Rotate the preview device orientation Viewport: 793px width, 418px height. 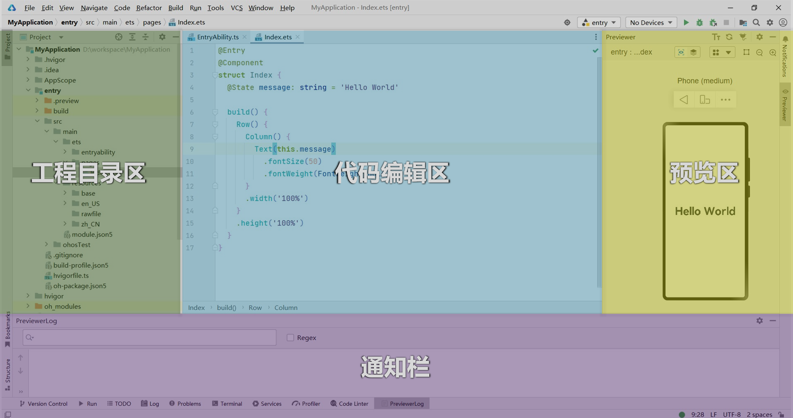click(705, 100)
